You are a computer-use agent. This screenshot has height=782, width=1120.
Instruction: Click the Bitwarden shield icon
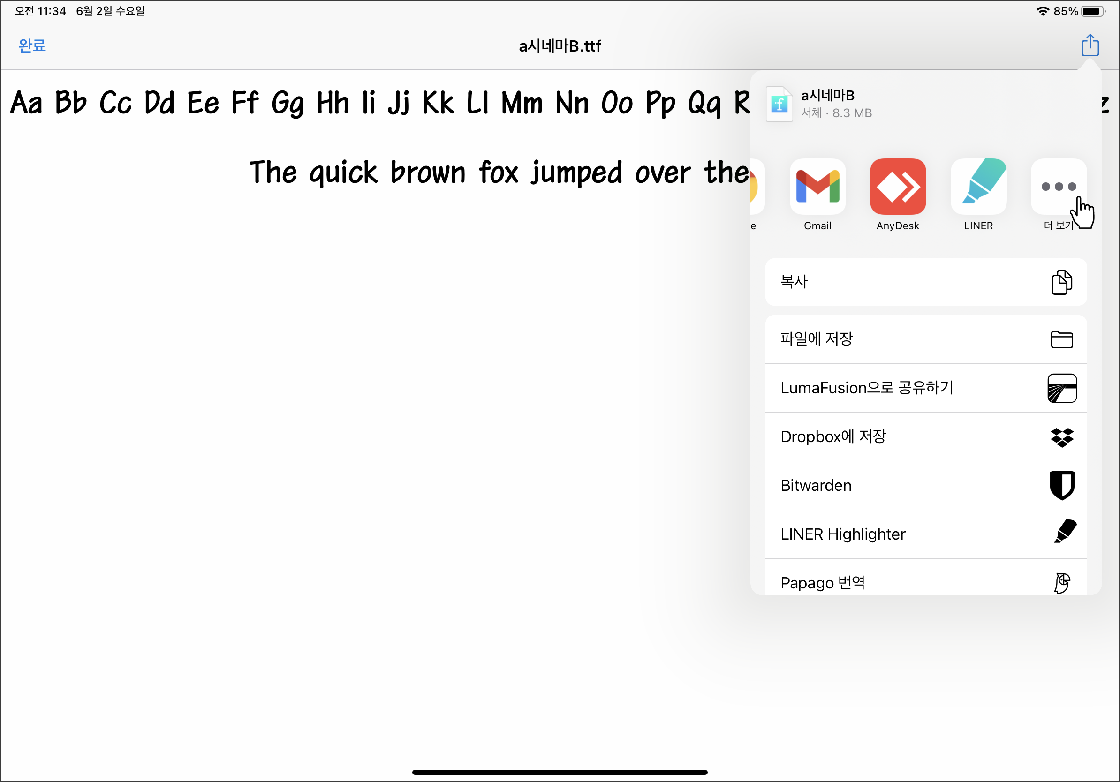coord(1061,486)
